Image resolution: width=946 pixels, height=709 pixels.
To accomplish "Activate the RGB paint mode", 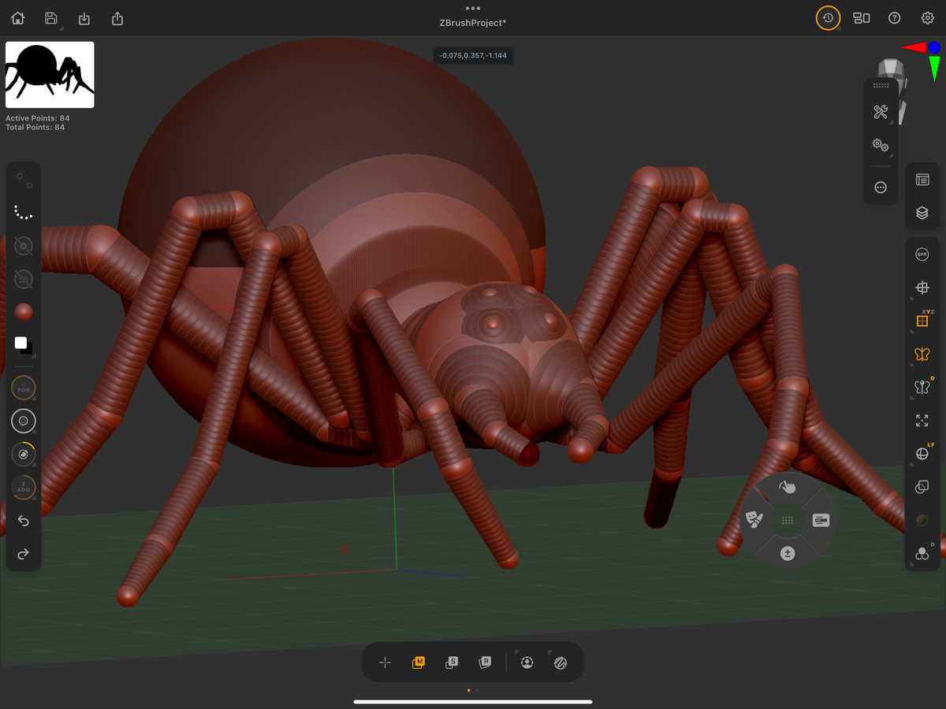I will point(23,387).
